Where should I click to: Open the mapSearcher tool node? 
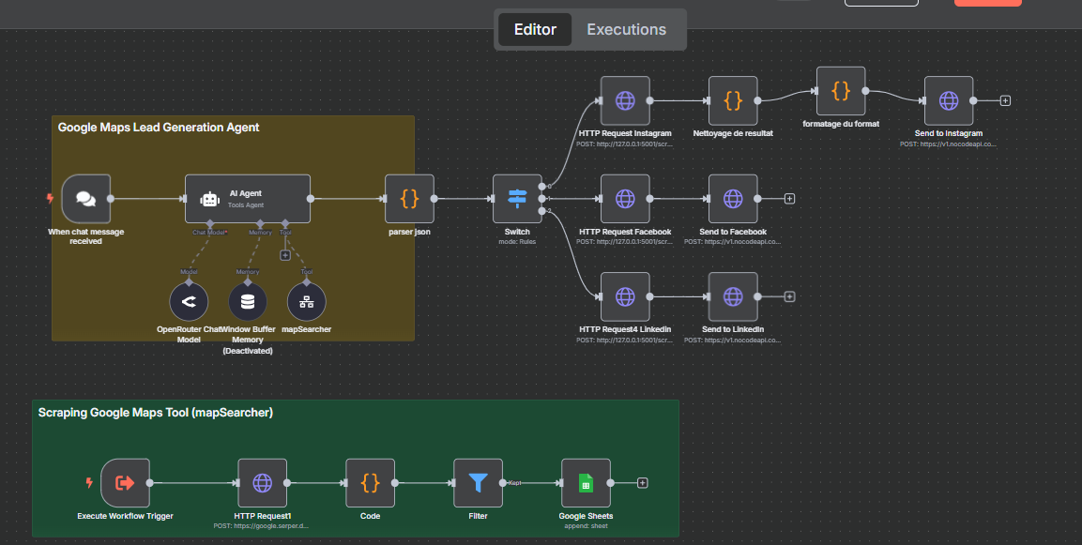tap(306, 302)
